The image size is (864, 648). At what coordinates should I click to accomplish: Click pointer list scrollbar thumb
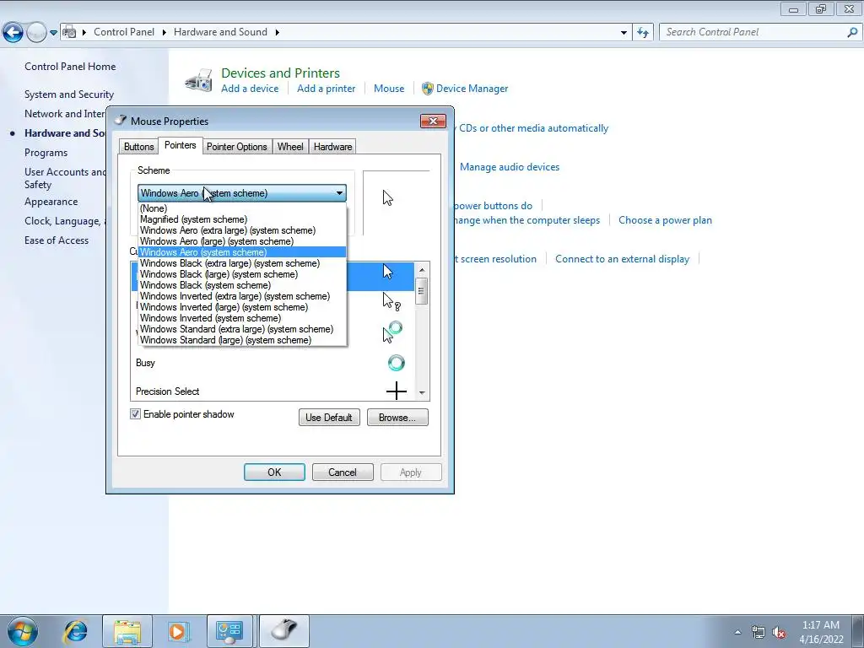pyautogui.click(x=422, y=291)
